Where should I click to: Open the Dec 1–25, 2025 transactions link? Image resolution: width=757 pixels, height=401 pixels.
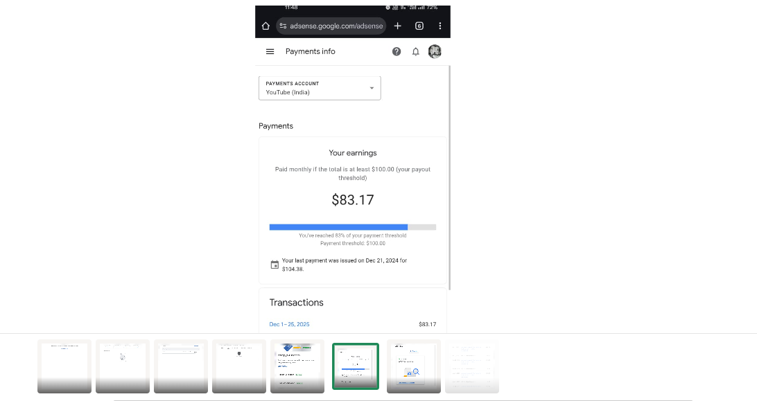coord(289,324)
